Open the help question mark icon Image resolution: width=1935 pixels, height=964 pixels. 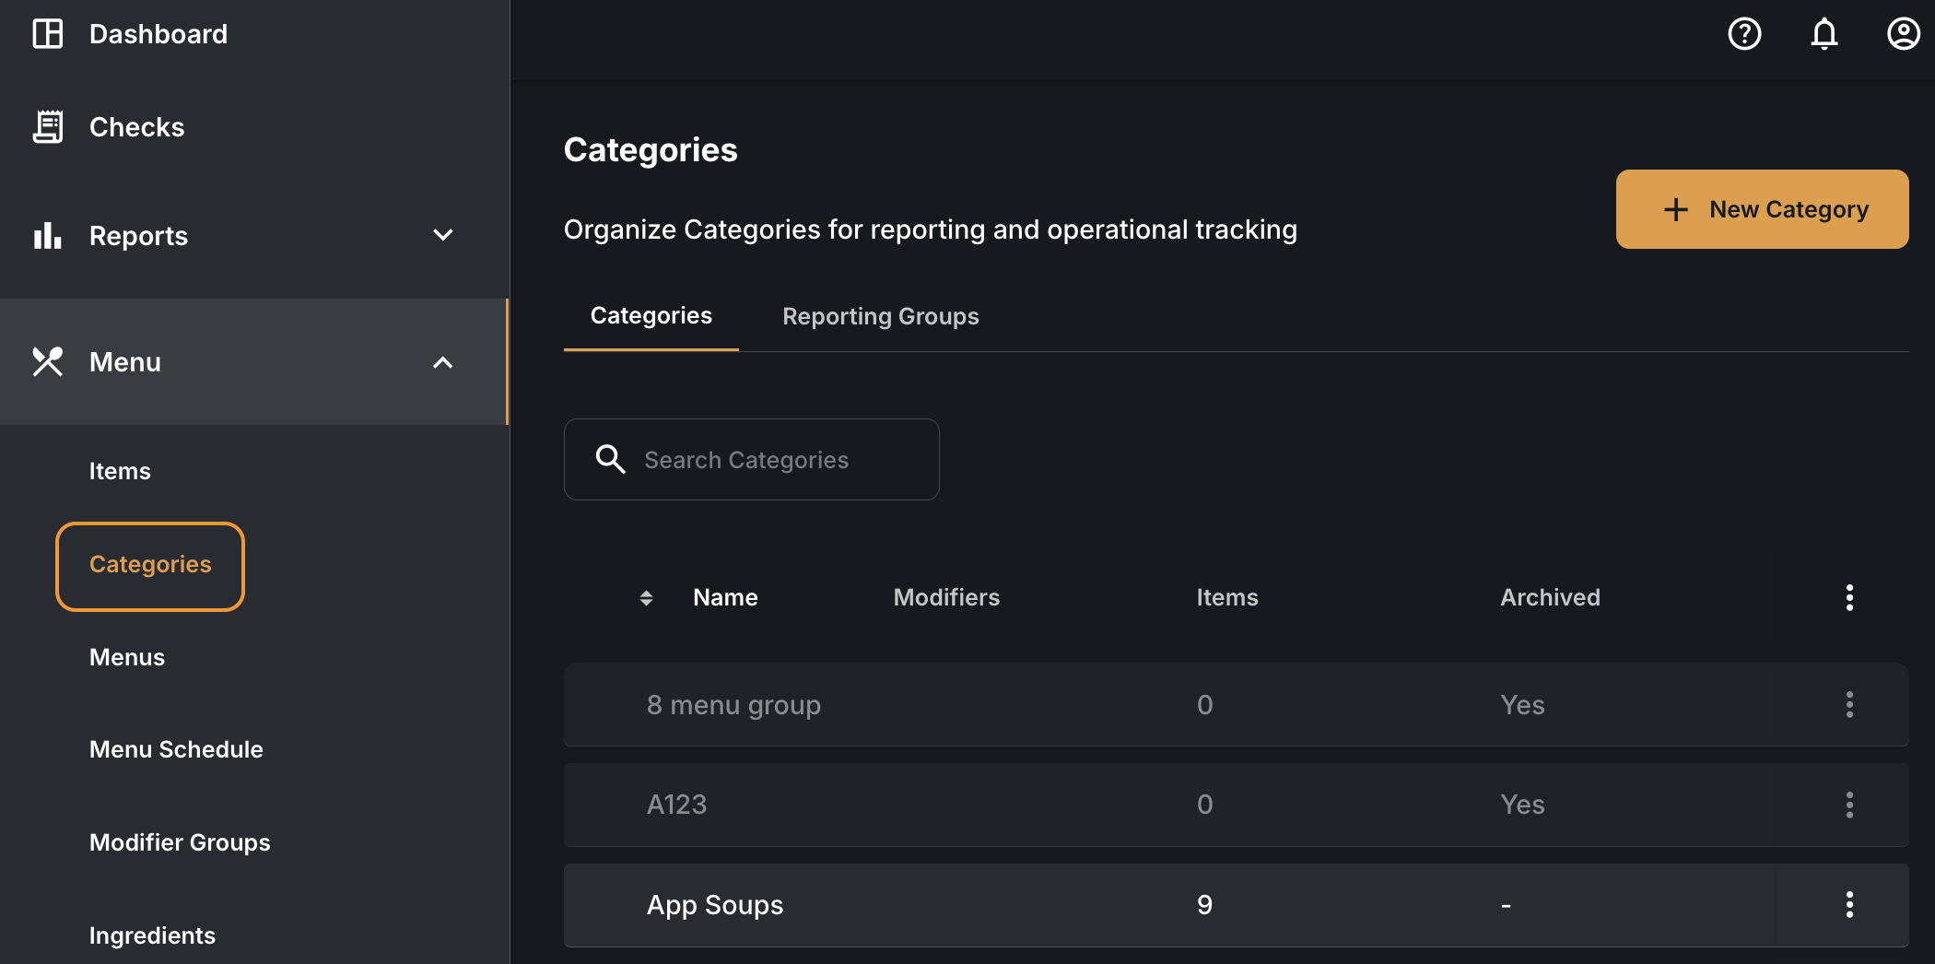tap(1744, 34)
